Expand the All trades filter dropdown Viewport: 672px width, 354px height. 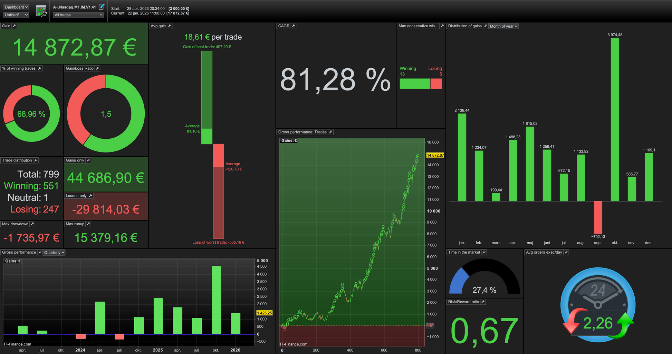(78, 15)
